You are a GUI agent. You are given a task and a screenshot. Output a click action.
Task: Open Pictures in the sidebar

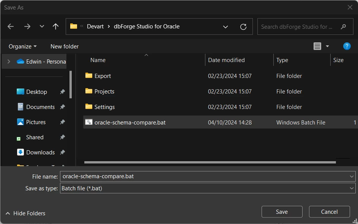point(36,122)
